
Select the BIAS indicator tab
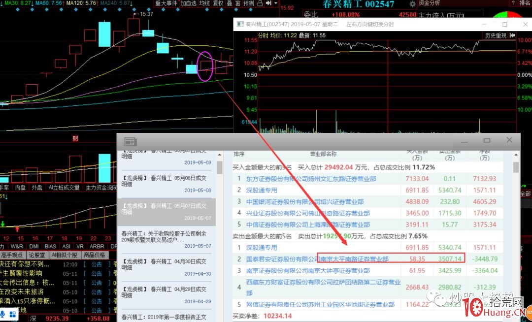tap(50, 246)
